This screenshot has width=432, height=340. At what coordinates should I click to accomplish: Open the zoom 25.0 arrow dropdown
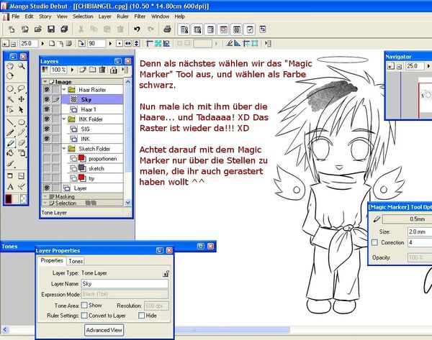[42, 43]
